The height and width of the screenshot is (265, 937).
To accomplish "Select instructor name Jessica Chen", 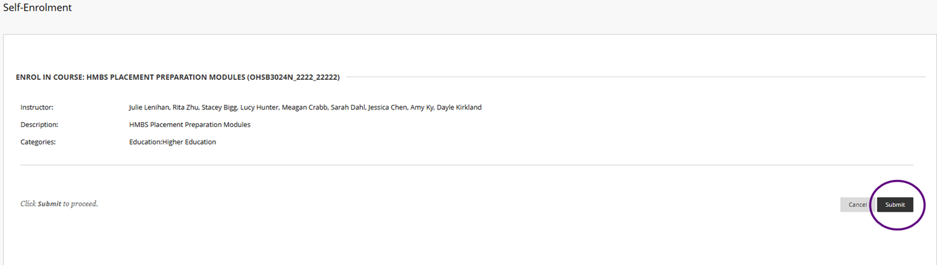I will pyautogui.click(x=387, y=107).
